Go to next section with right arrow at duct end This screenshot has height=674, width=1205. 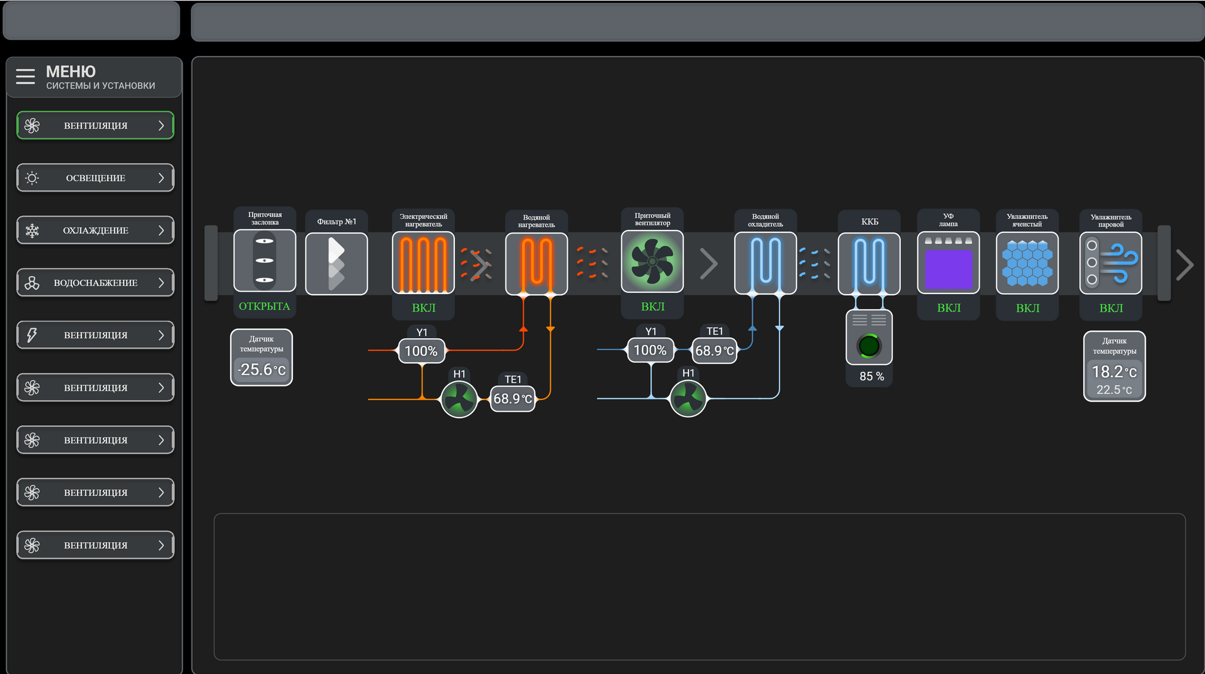pos(1184,264)
